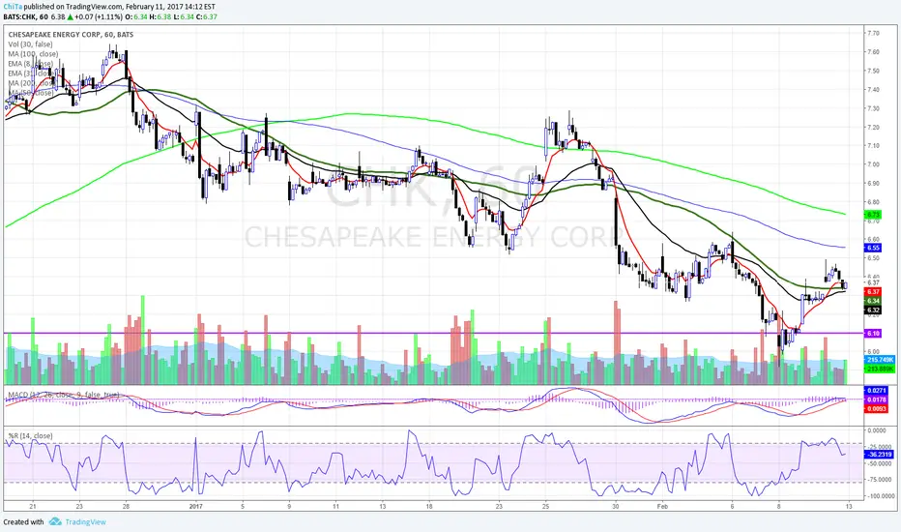The width and height of the screenshot is (901, 532).
Task: Click the 7.70 price scale label
Action: click(873, 33)
